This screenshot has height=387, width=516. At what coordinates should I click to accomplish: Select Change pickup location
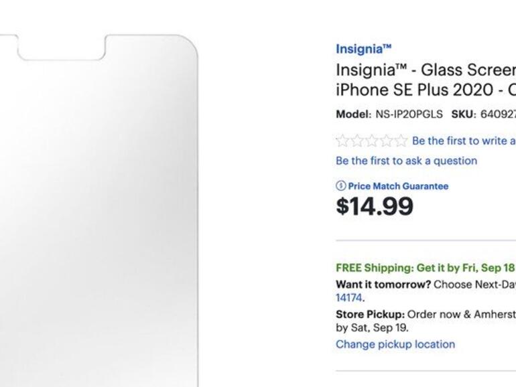pyautogui.click(x=395, y=344)
